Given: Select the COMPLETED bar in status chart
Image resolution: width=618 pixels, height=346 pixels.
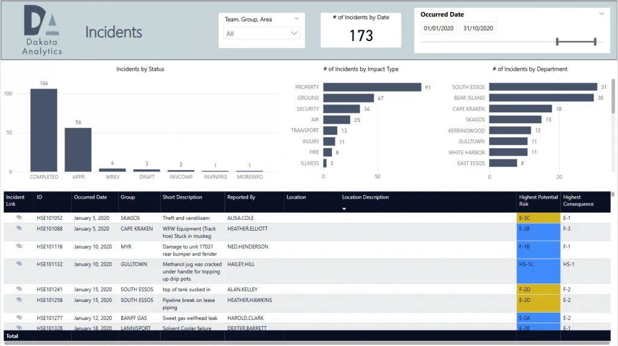Looking at the screenshot, I should [44, 130].
